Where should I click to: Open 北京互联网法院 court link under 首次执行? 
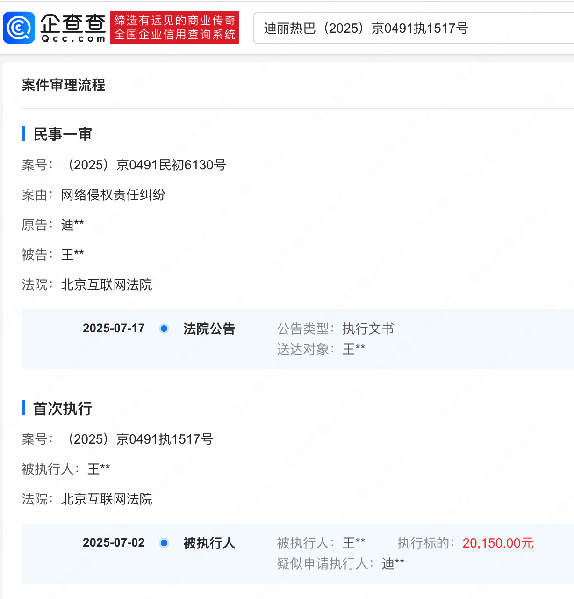[x=107, y=499]
